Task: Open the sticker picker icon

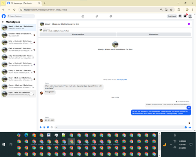Action: pyautogui.click(x=48, y=127)
